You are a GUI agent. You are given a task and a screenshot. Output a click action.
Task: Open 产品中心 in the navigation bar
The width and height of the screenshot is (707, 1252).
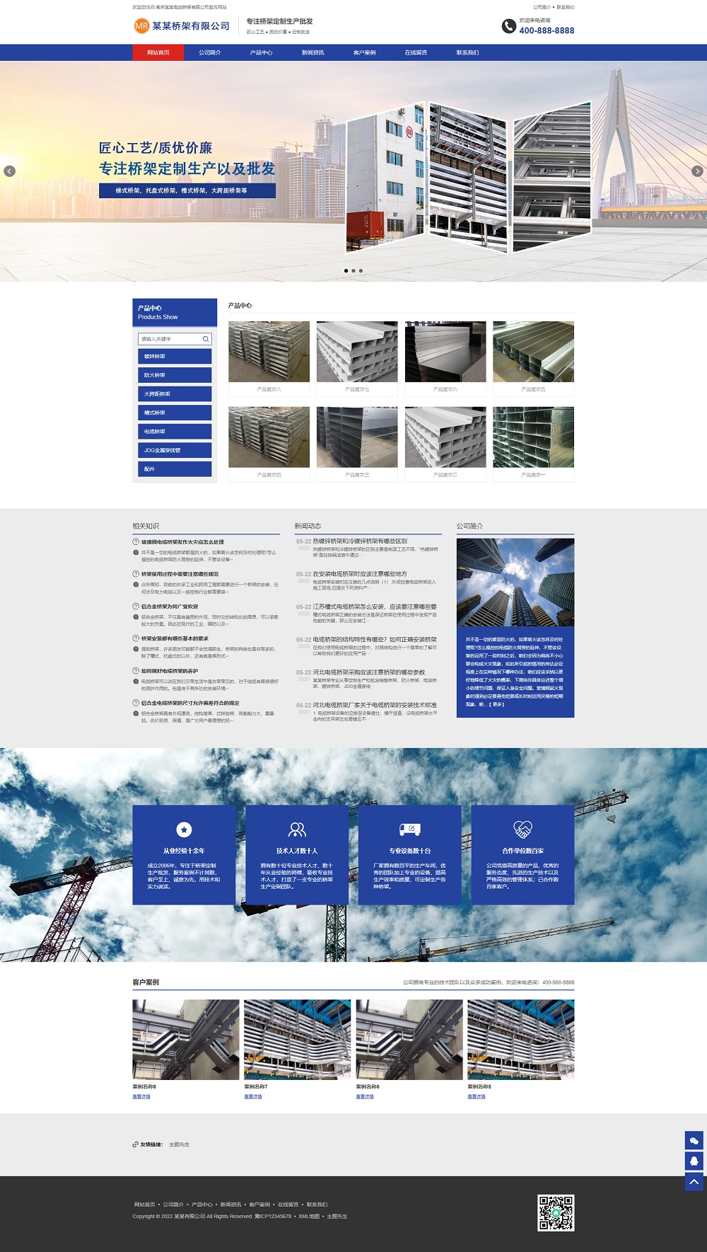coord(261,52)
